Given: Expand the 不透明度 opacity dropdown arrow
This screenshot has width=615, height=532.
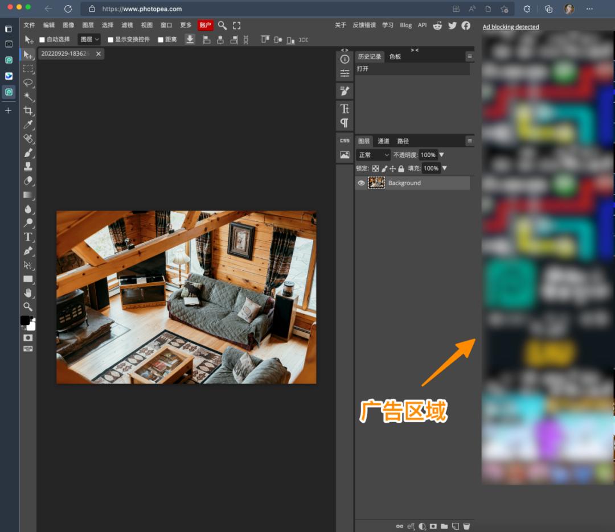Looking at the screenshot, I should 441,155.
